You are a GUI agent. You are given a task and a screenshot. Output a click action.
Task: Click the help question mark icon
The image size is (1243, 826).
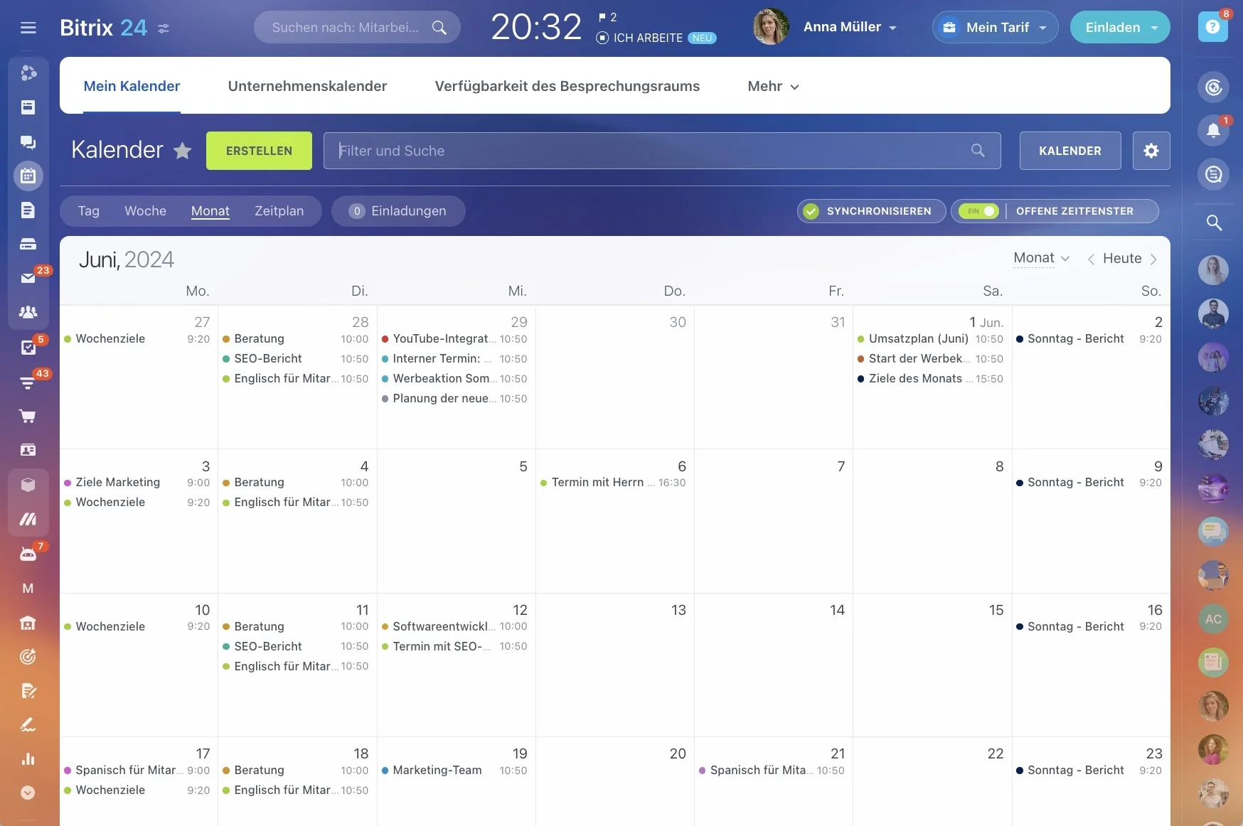1213,27
